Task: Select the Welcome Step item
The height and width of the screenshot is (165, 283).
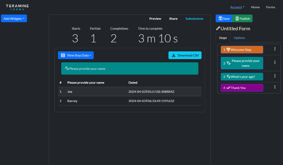Action: pos(242,50)
